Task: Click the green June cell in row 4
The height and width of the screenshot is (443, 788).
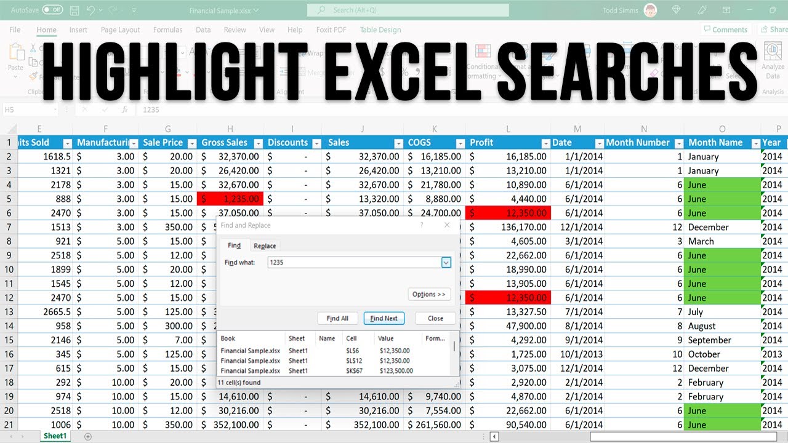Action: (x=722, y=185)
